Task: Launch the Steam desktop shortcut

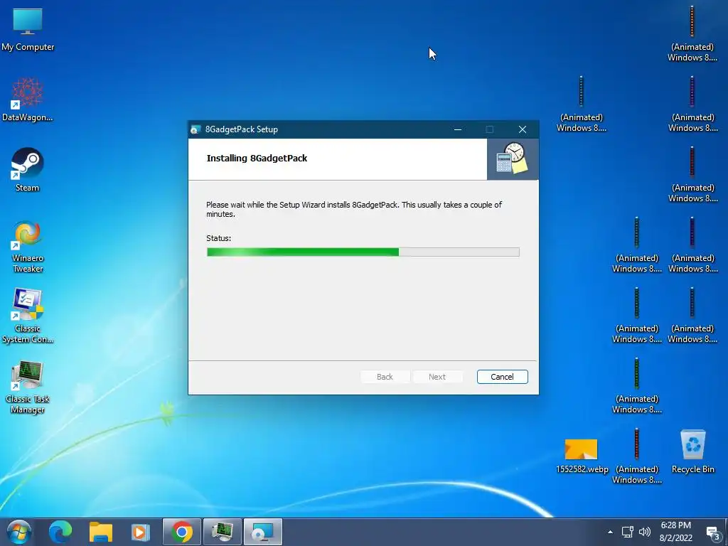Action: pos(28,169)
